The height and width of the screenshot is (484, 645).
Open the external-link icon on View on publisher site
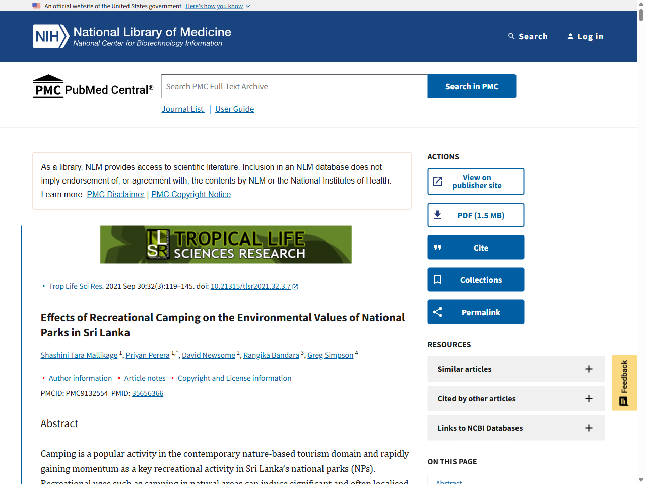click(438, 181)
